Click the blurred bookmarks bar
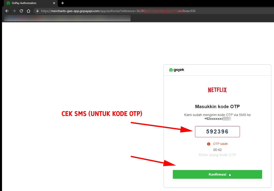 click(67, 18)
